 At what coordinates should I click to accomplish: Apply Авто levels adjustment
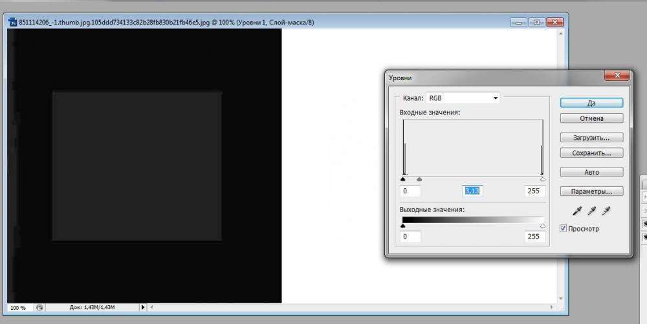coord(591,173)
